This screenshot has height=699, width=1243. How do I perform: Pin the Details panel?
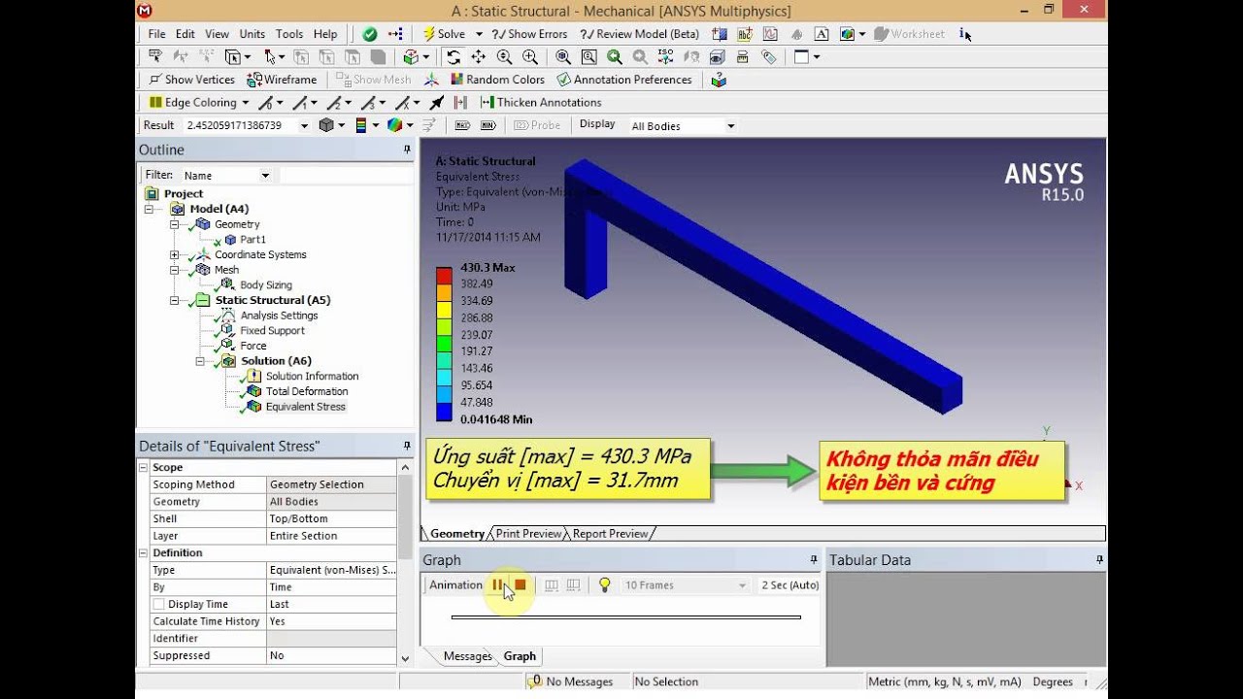407,446
